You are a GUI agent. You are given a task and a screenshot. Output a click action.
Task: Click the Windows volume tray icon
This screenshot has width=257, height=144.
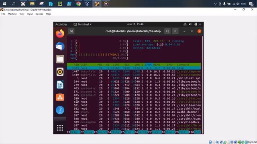(238, 4)
